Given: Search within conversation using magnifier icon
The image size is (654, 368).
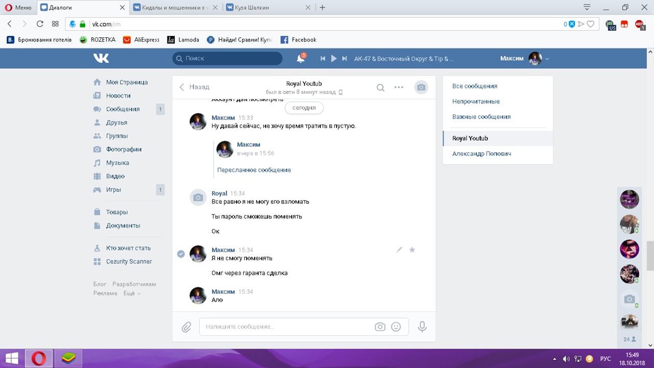Looking at the screenshot, I should pyautogui.click(x=381, y=87).
